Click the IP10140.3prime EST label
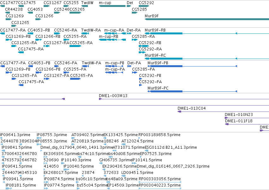The image size is (269, 190). [x=76, y=160]
